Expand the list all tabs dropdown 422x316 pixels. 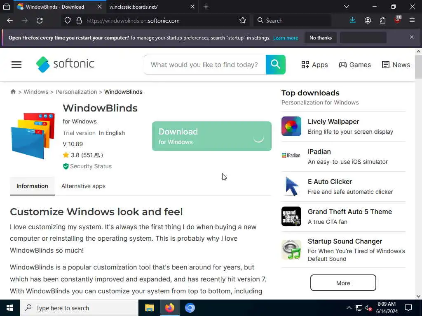coord(347,7)
